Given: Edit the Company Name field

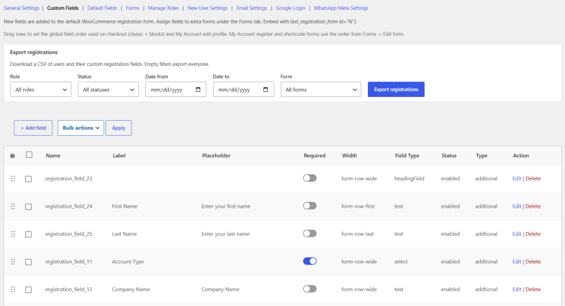Looking at the screenshot, I should 517,289.
